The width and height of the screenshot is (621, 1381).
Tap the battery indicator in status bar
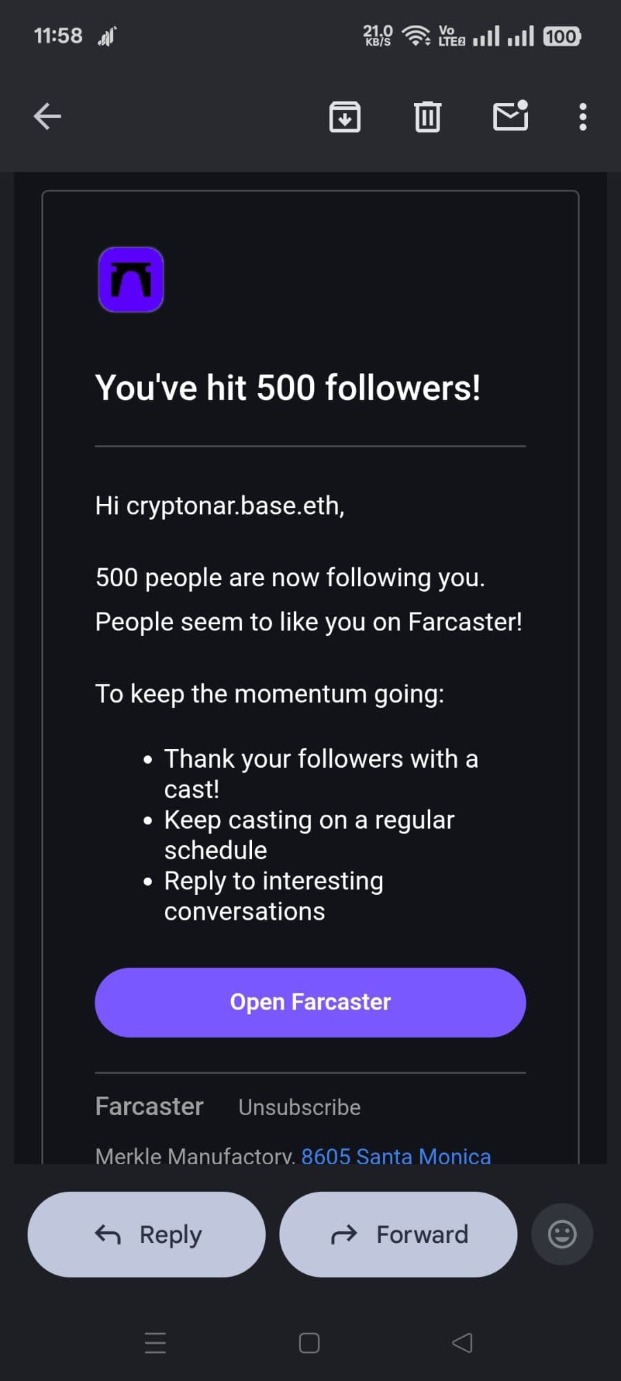click(562, 36)
